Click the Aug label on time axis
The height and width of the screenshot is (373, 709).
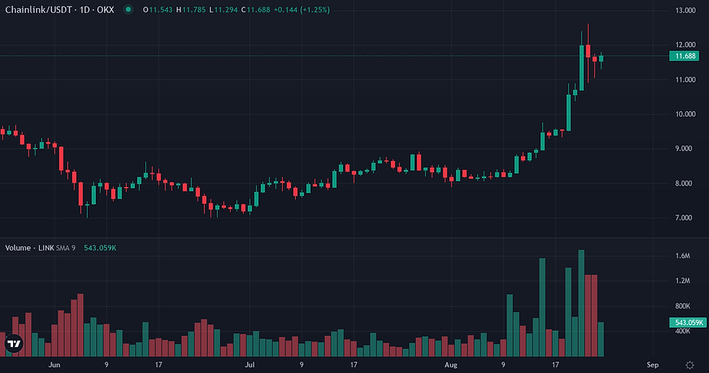pos(451,365)
